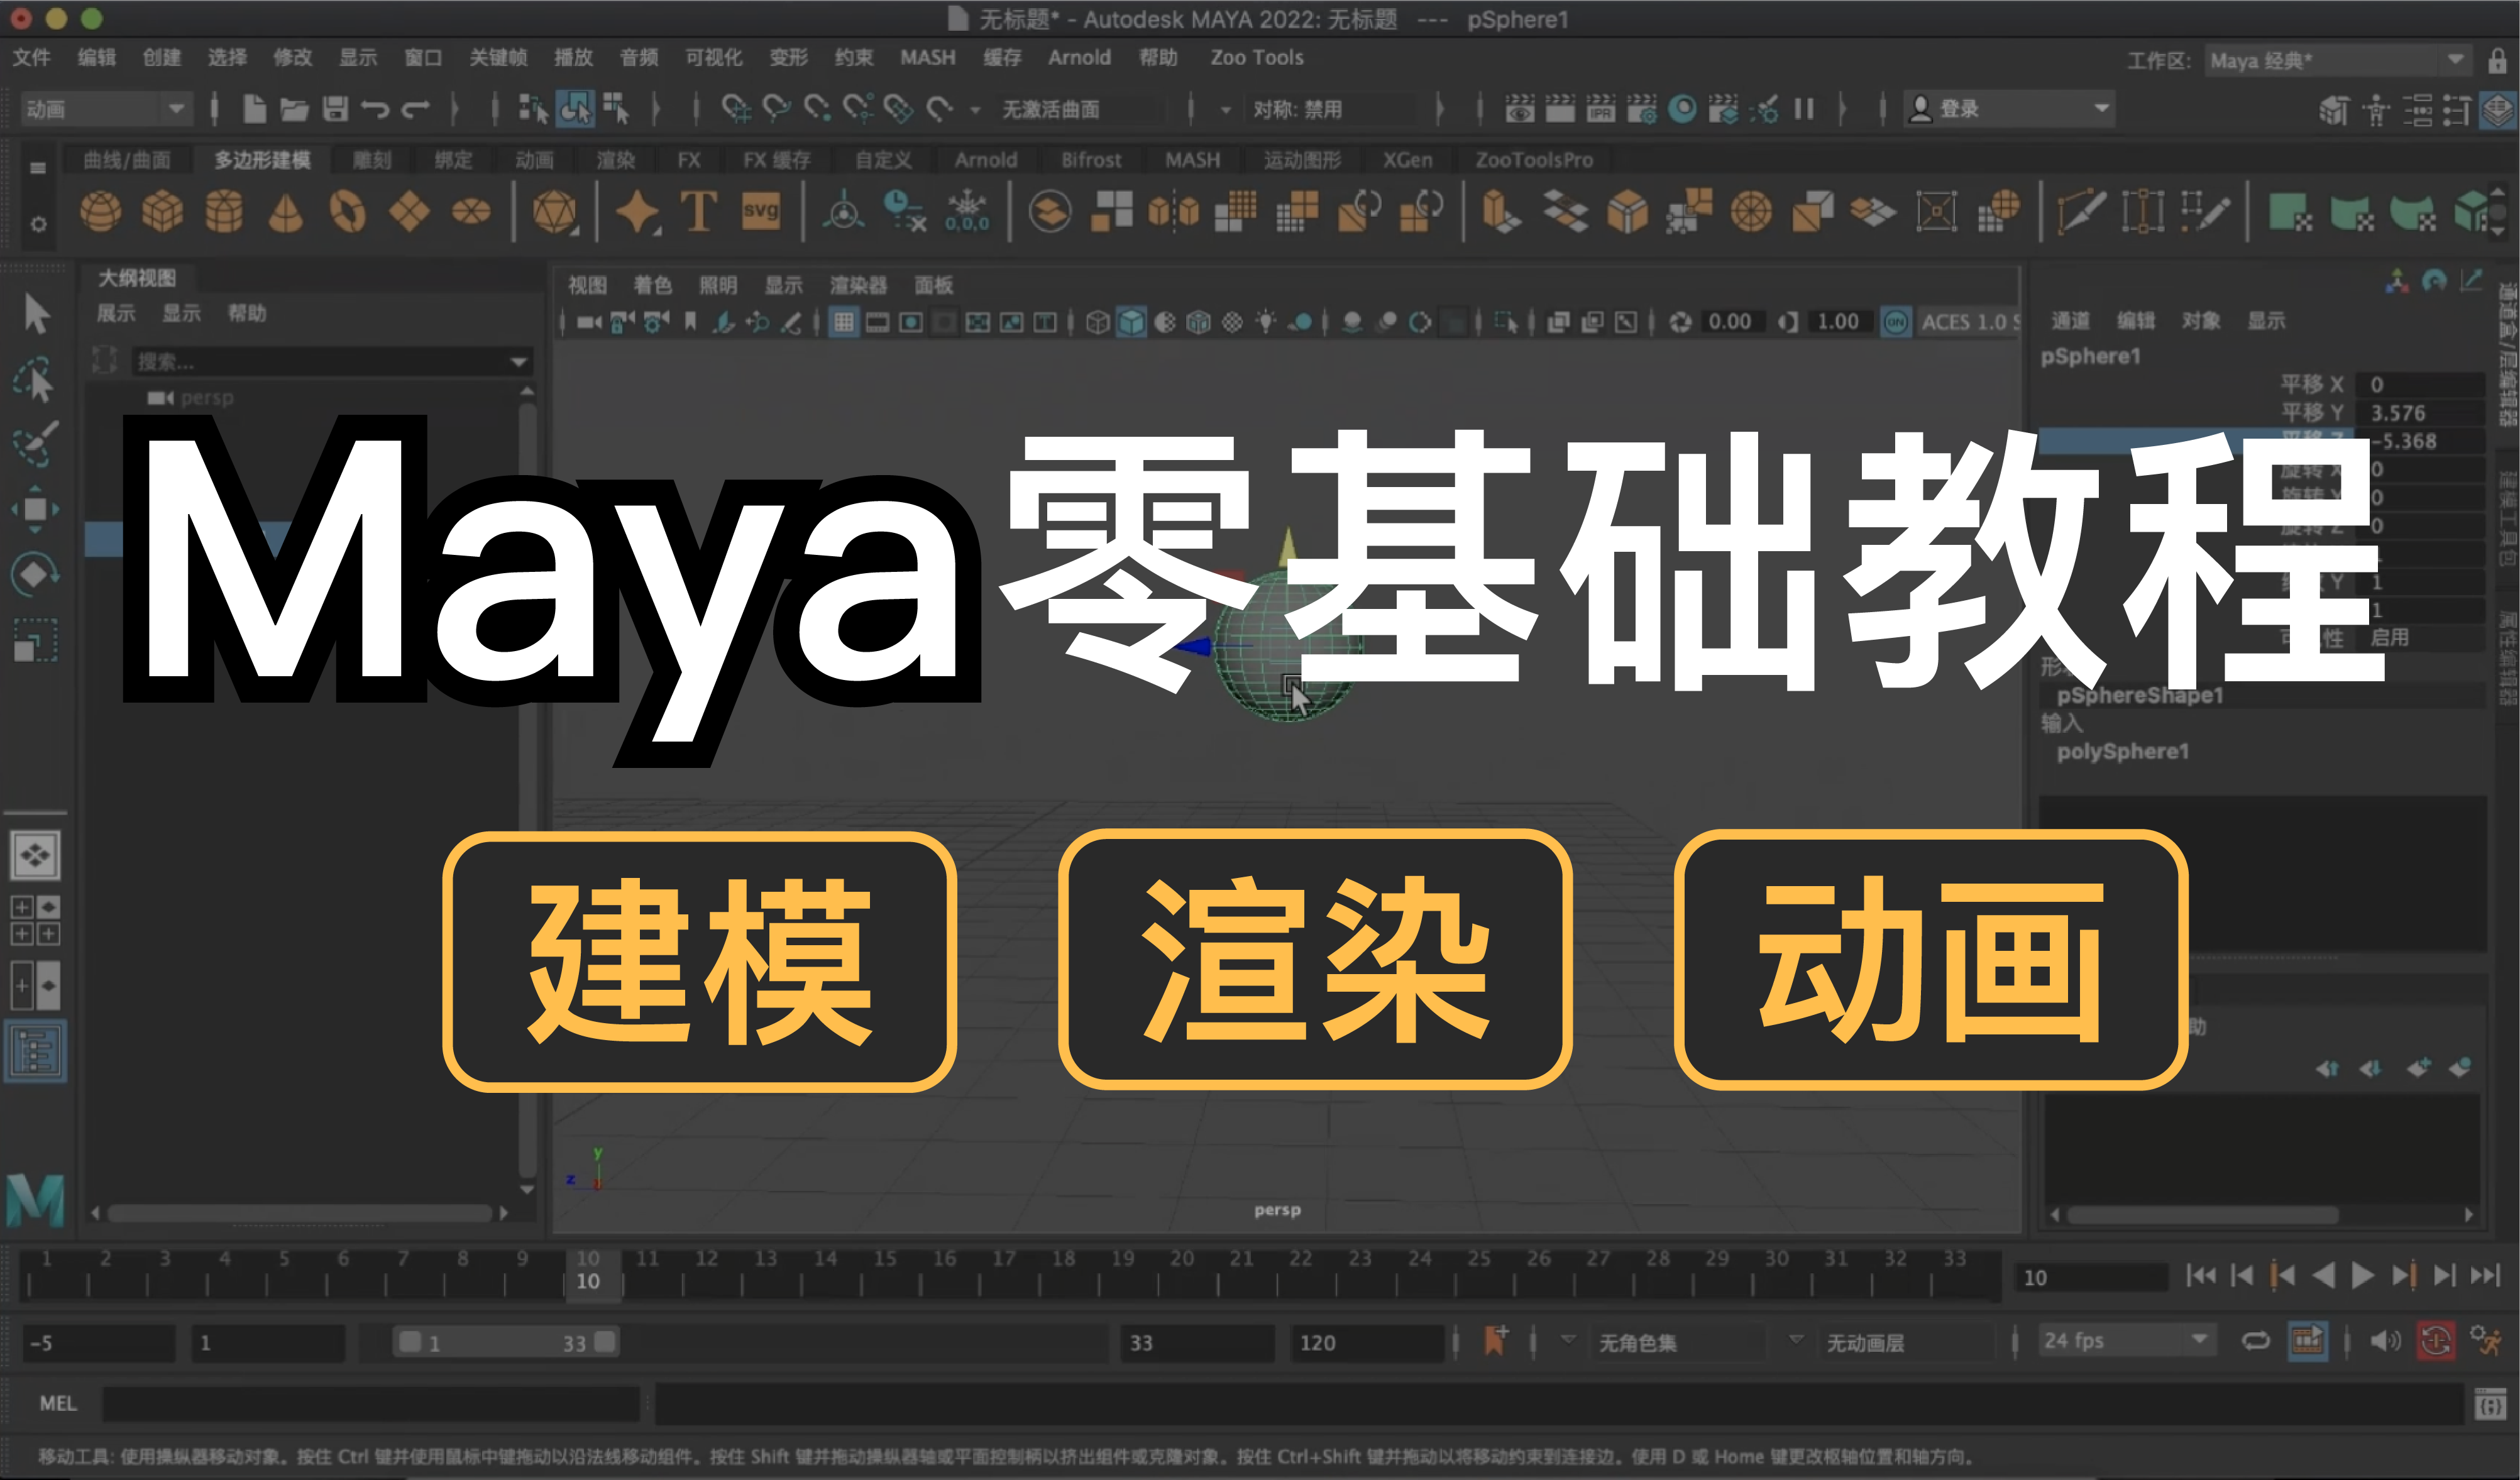The image size is (2520, 1480).
Task: Click the SVG import shelf icon
Action: 761,212
